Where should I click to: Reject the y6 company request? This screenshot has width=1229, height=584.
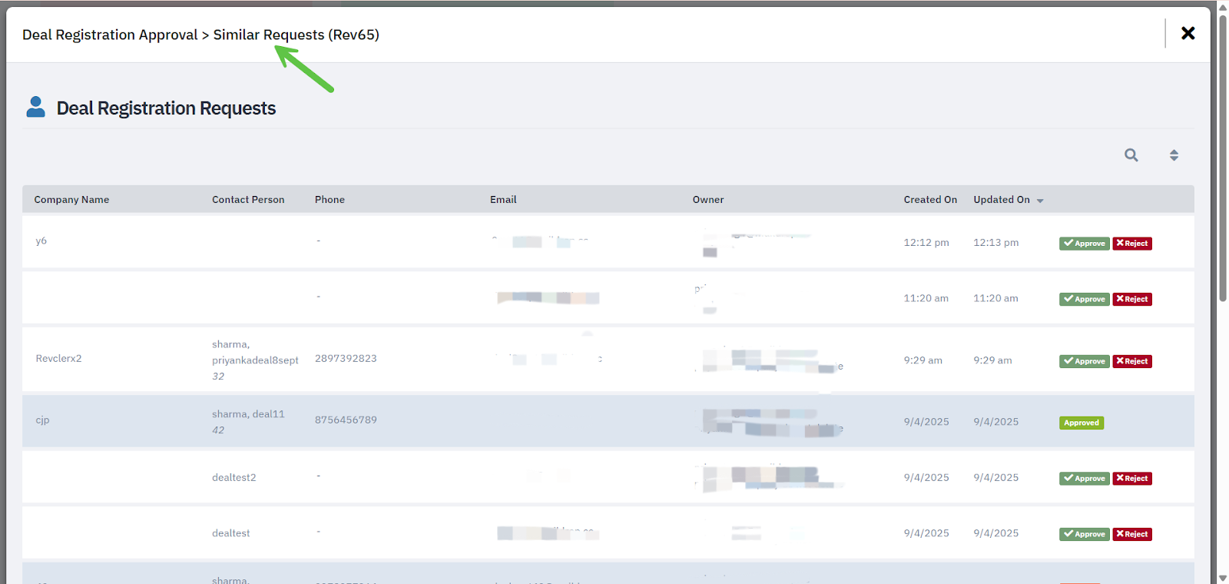(x=1132, y=244)
